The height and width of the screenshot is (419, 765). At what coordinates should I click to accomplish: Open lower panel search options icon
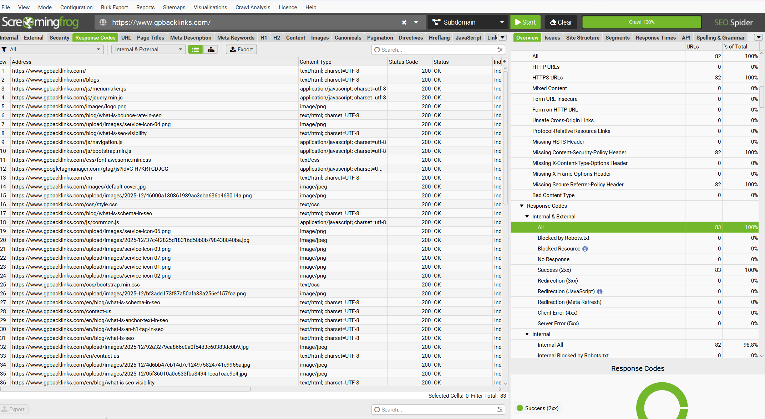[x=500, y=410]
